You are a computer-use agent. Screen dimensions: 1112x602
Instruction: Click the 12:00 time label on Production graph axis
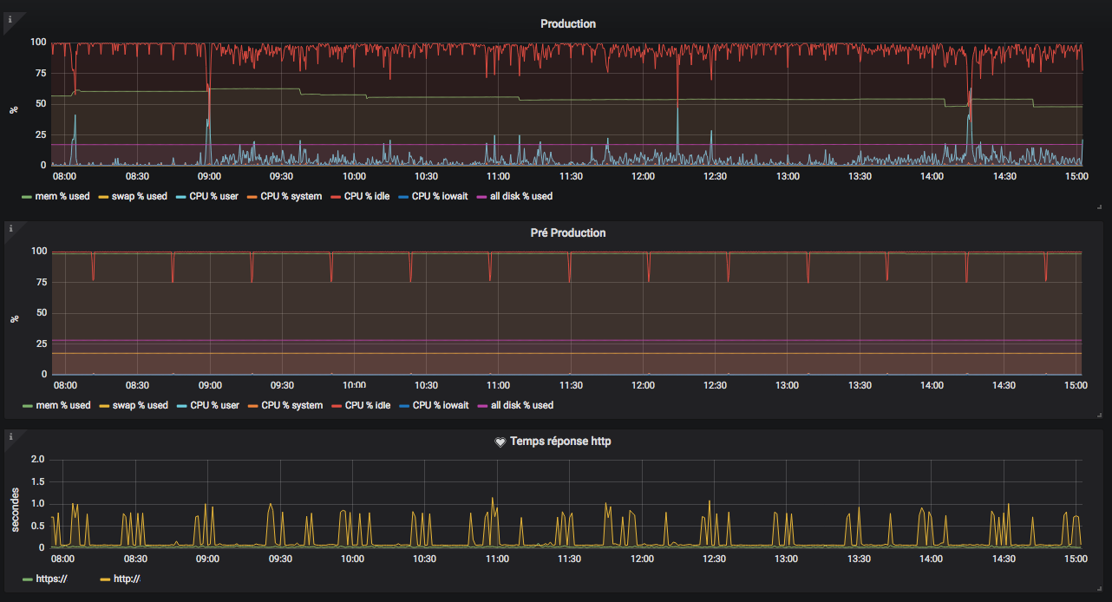[643, 176]
